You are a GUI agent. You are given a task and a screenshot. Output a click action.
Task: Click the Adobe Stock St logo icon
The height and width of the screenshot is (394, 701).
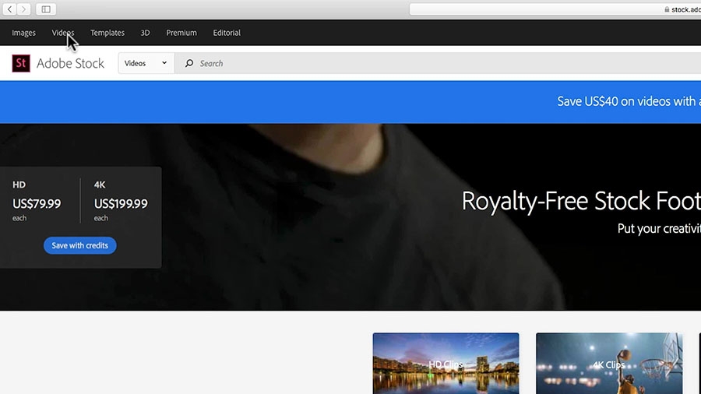click(x=21, y=63)
